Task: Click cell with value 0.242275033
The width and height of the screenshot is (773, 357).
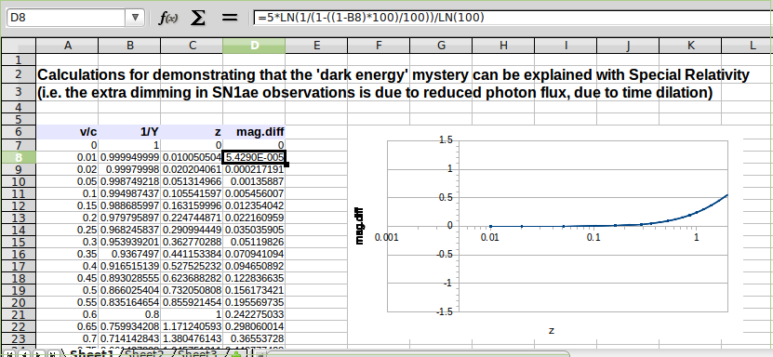Action: [254, 314]
